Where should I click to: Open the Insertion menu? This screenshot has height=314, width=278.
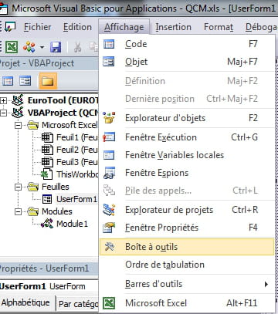pyautogui.click(x=173, y=27)
